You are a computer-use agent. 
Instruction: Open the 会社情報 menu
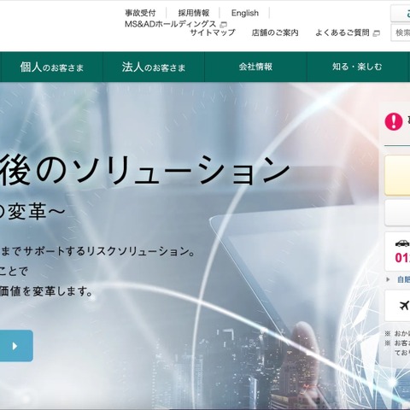click(x=255, y=67)
